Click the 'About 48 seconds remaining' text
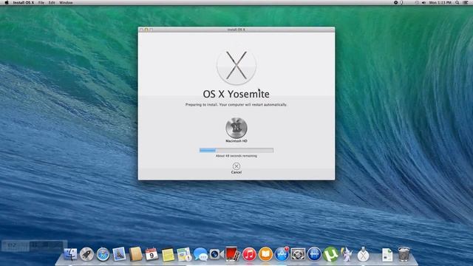Viewport: 473px width, 266px height. coord(236,156)
